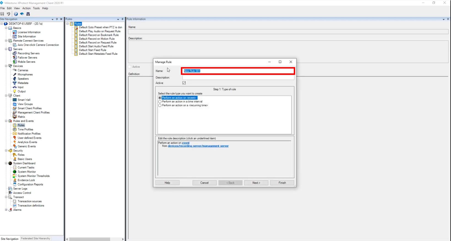Collapse the Servers tree node
Viewport: 451px width, 241px height.
[6, 49]
